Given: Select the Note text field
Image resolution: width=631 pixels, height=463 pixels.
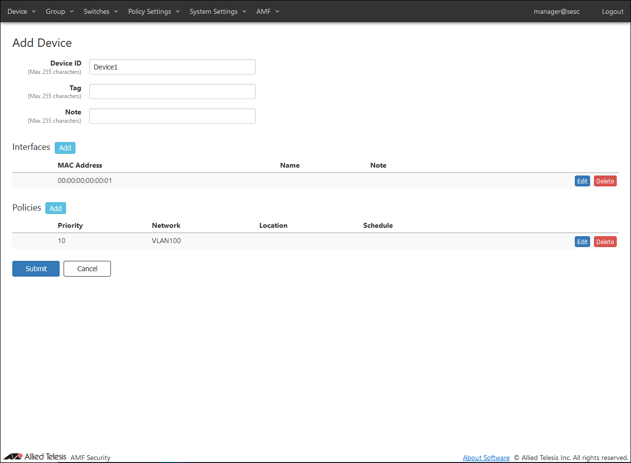Looking at the screenshot, I should [x=172, y=116].
